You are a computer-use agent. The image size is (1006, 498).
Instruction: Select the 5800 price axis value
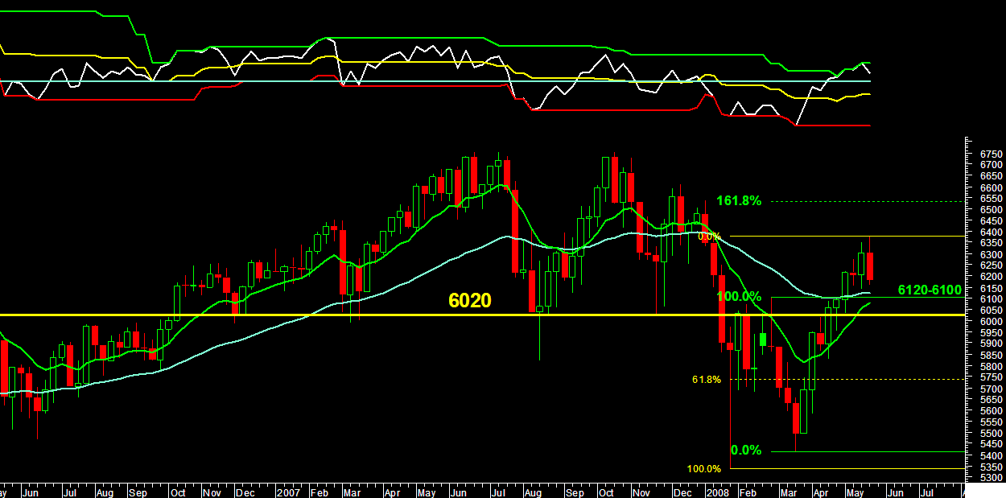[x=991, y=367]
